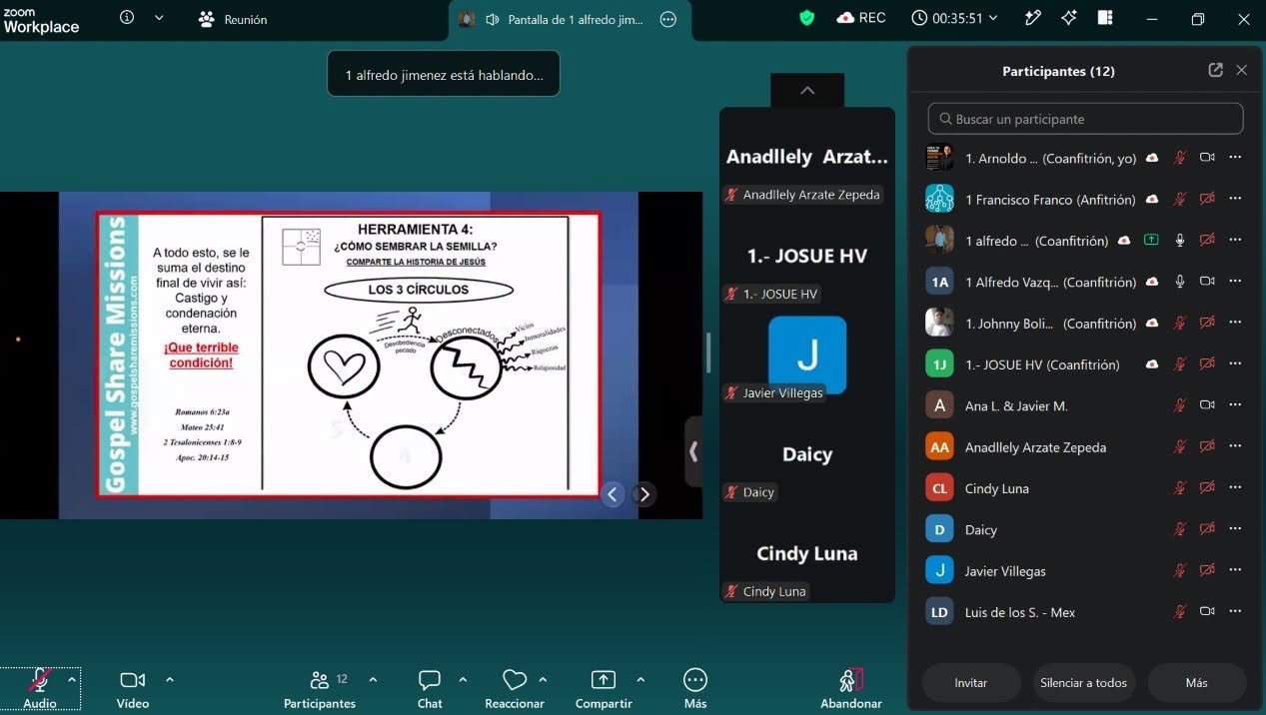The image size is (1266, 715).
Task: Select the Javier Villegas video tile
Action: click(807, 355)
